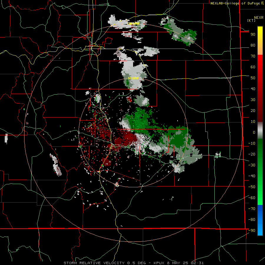
Task: Click the -10 value on the velocity scale
Action: tap(252, 143)
